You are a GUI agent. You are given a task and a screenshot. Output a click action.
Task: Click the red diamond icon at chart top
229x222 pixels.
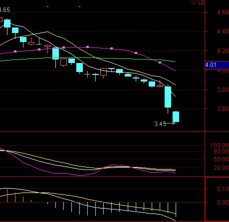tap(194, 2)
